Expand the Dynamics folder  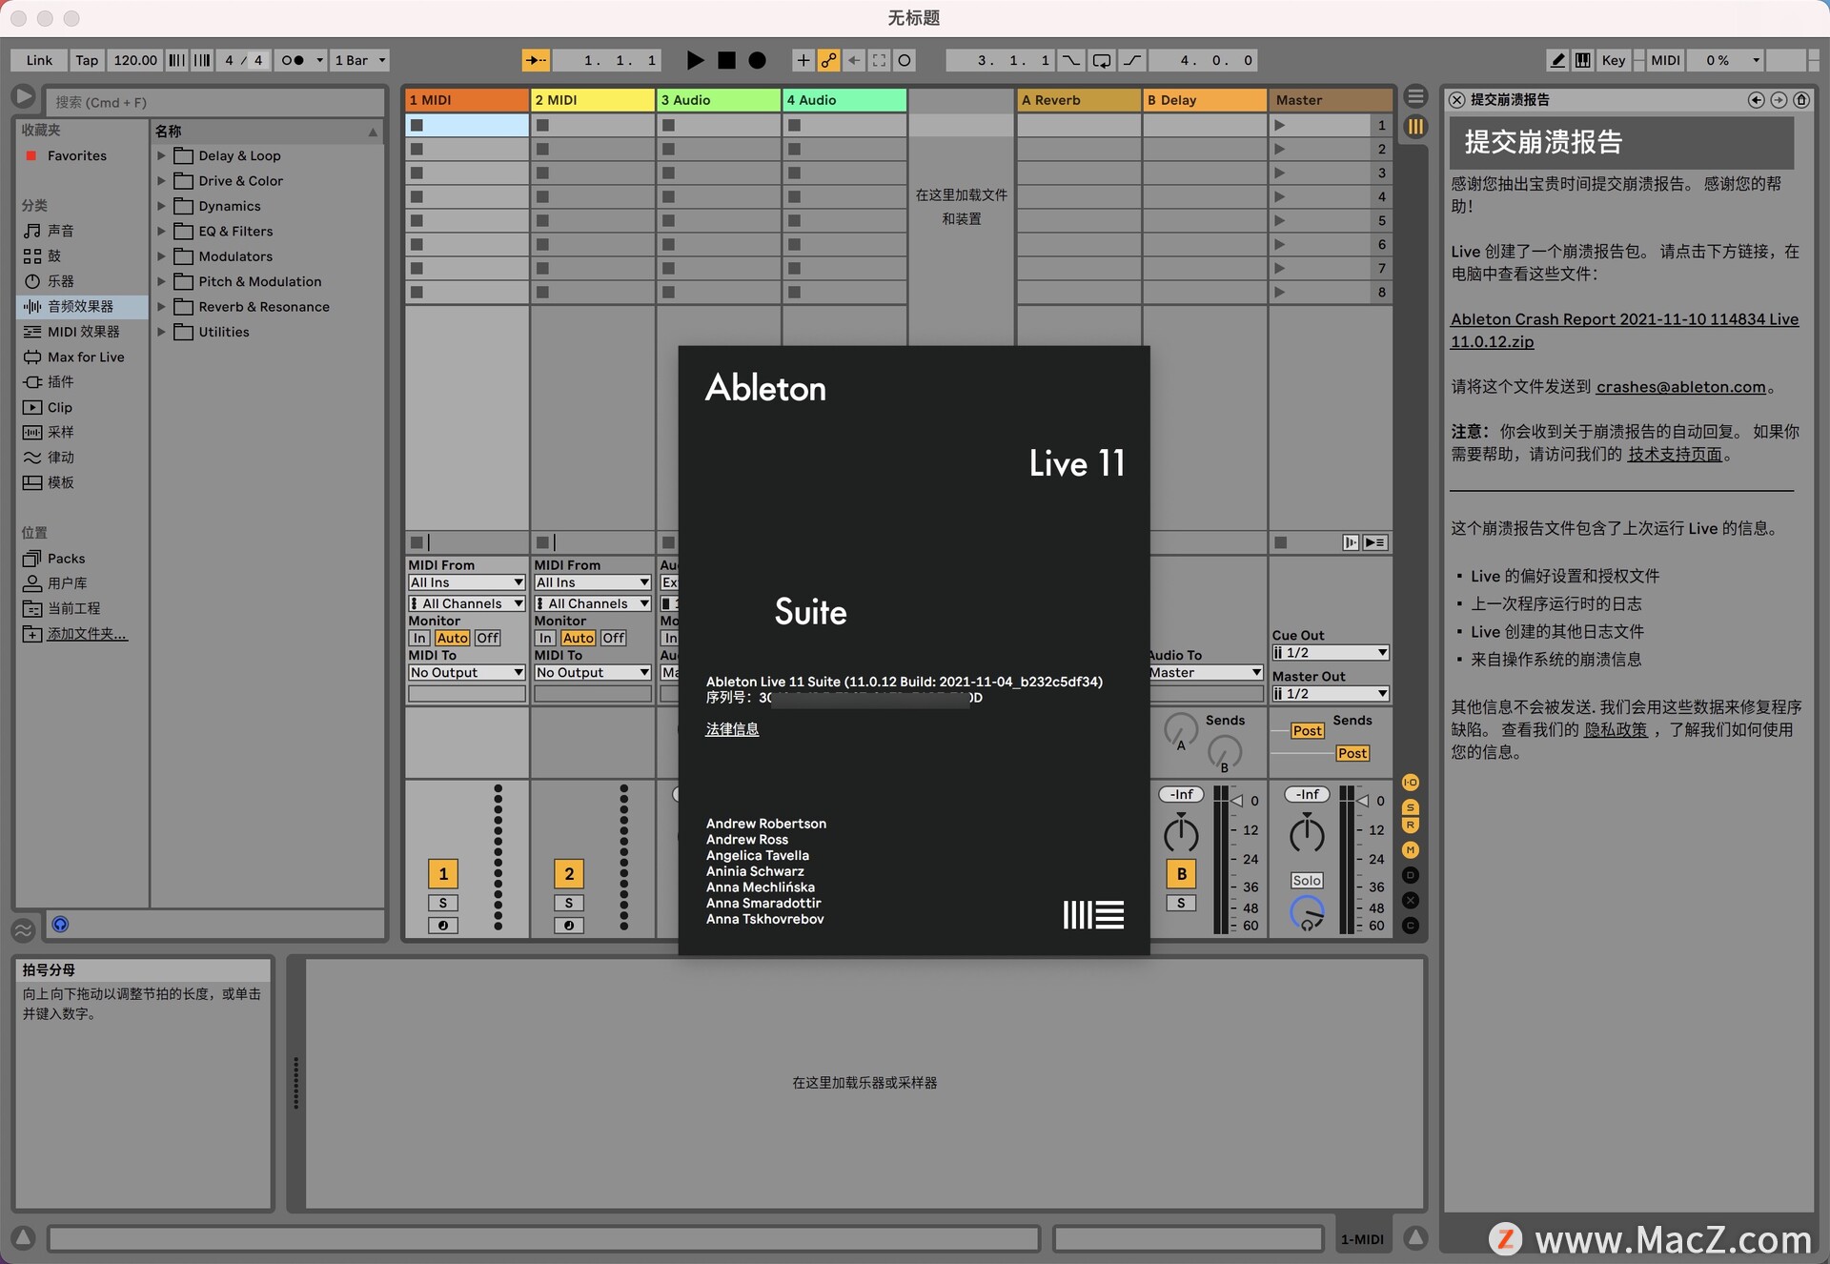pyautogui.click(x=161, y=206)
